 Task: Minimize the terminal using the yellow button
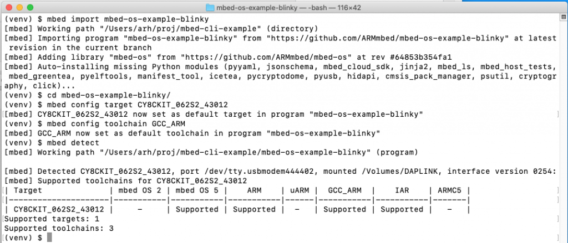[19, 7]
